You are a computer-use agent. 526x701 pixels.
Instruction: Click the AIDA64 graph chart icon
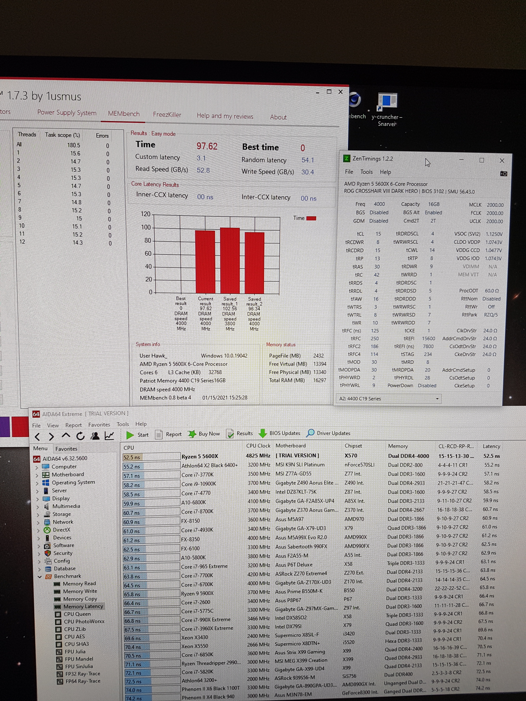click(x=109, y=436)
